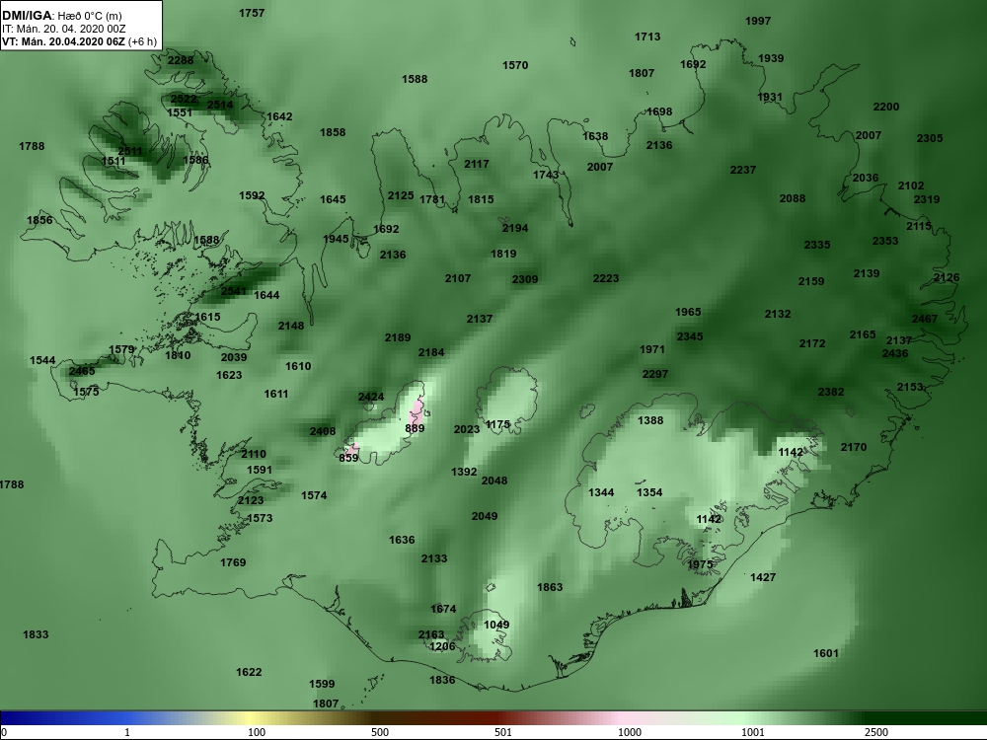Click the map value "2541"
987x740 pixels.
tap(234, 291)
